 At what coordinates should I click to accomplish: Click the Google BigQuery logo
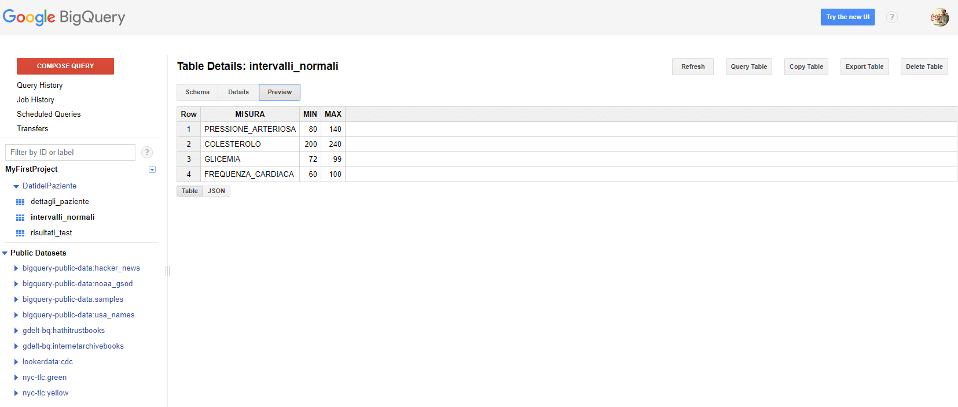[64, 17]
